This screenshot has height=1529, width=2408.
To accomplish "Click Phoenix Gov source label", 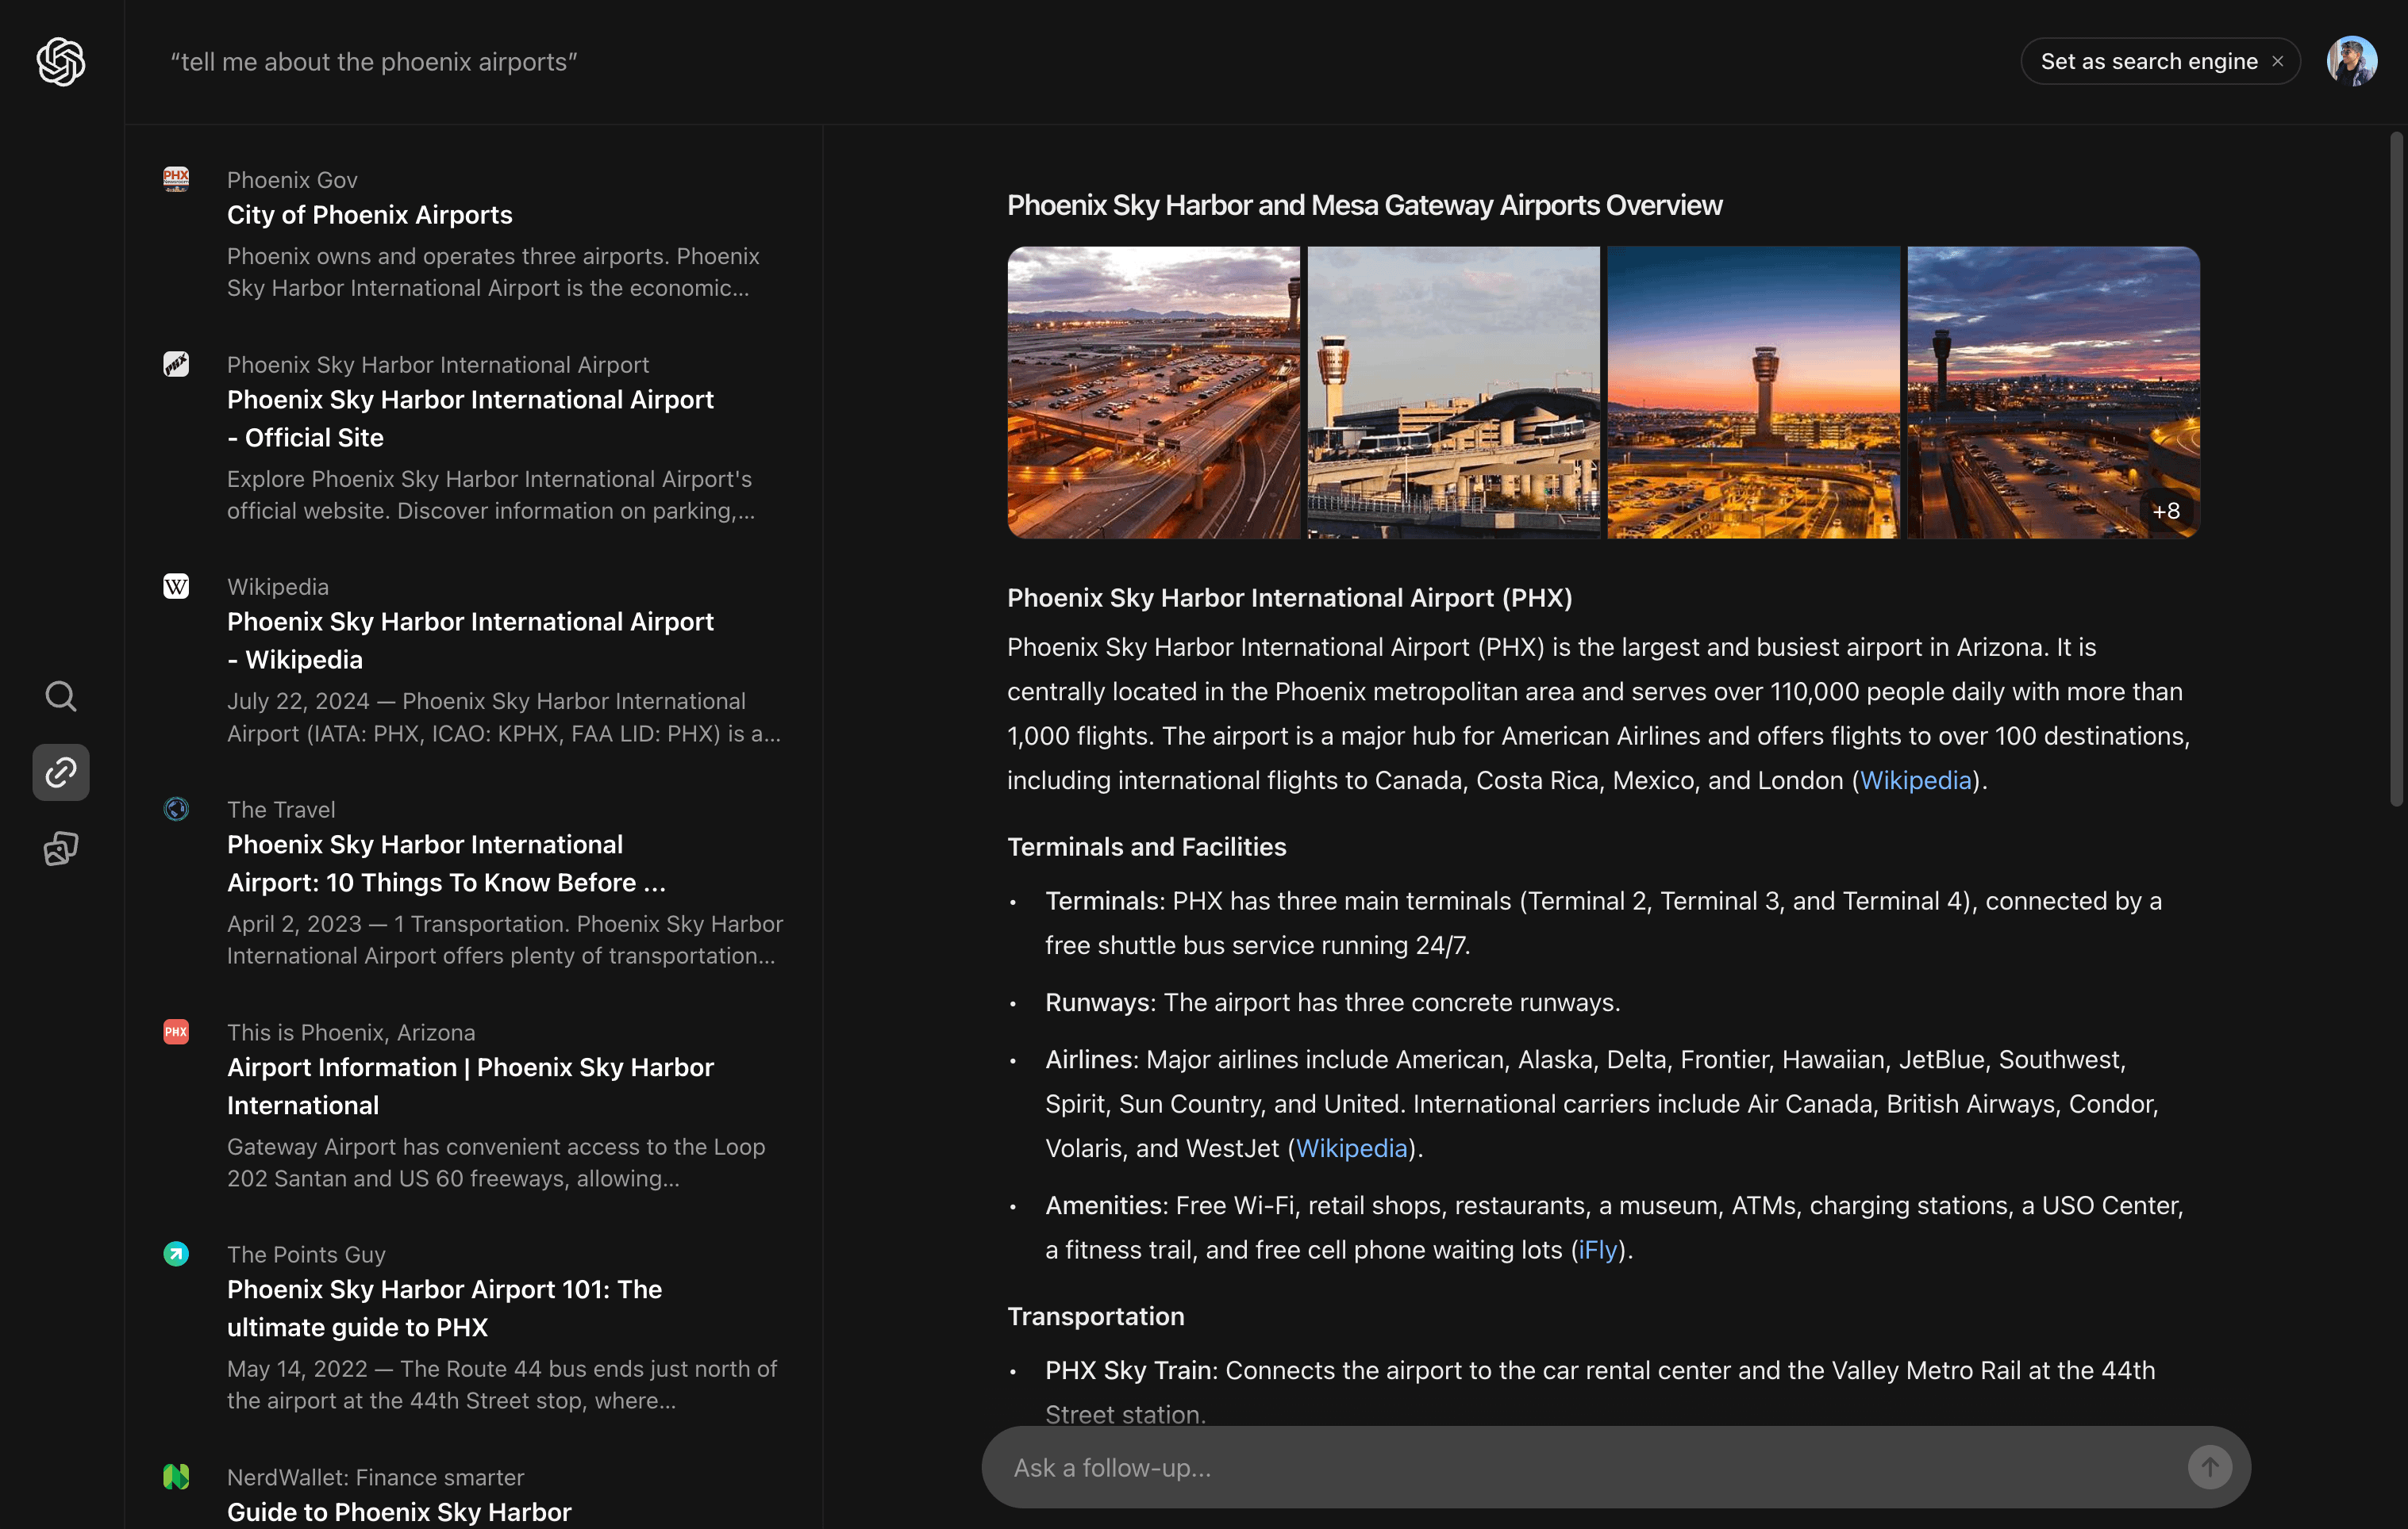I will 292,180.
